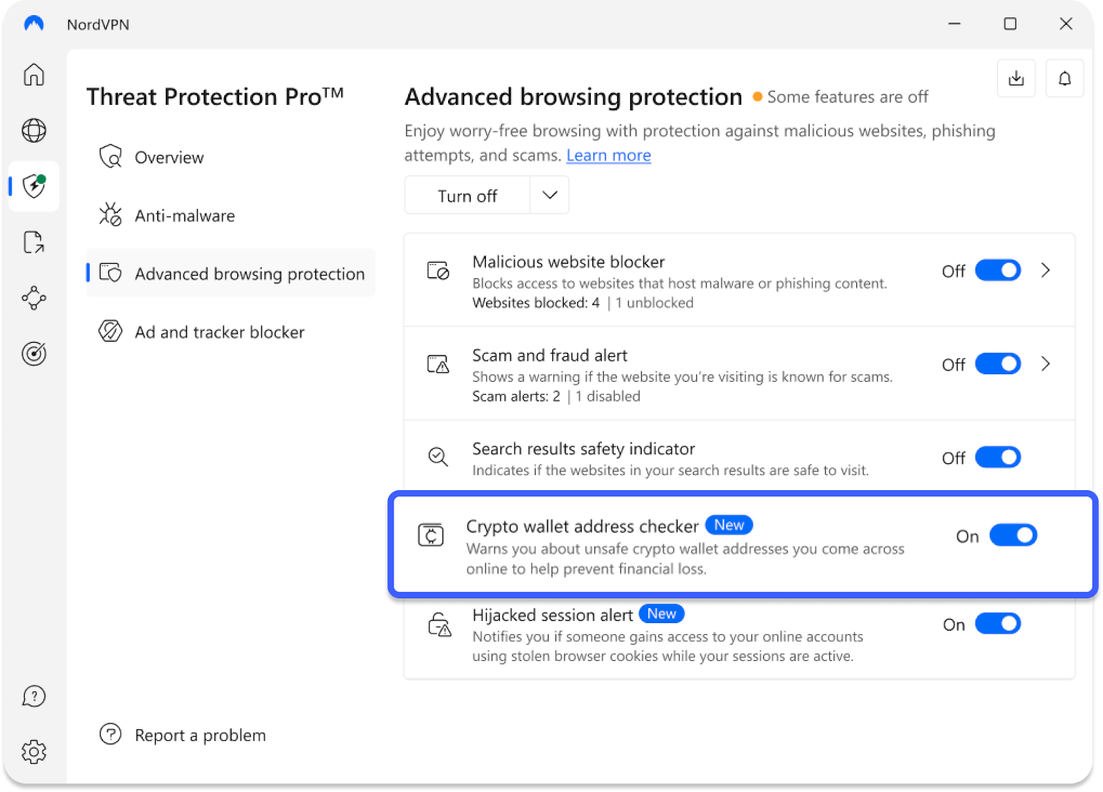Open Meshnet nodes icon in sidebar
This screenshot has width=1103, height=792.
point(34,298)
